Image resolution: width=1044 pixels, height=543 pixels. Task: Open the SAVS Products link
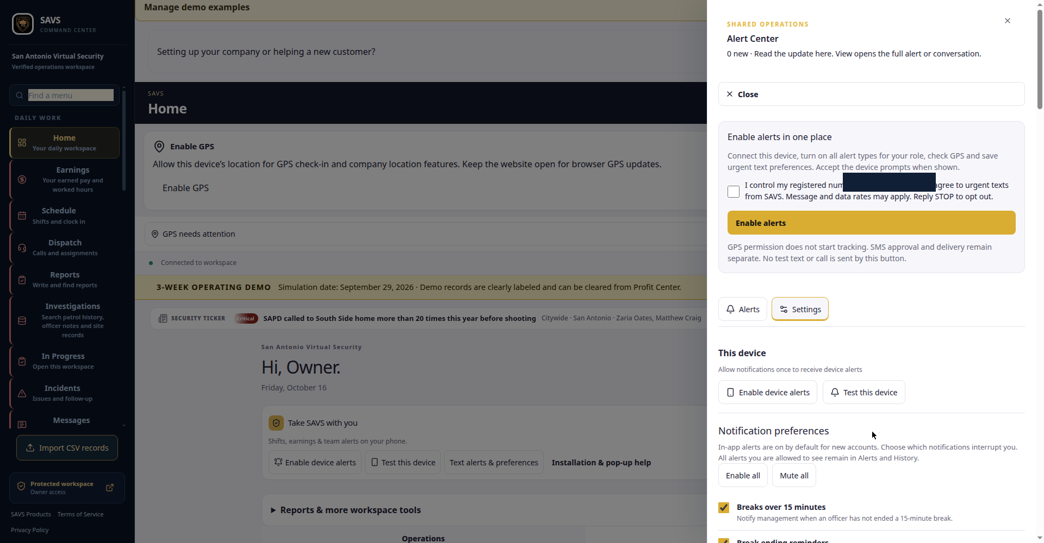(x=31, y=514)
